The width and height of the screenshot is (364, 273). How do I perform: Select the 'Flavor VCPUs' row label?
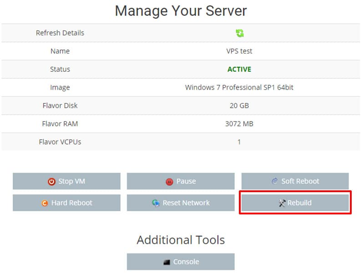60,142
